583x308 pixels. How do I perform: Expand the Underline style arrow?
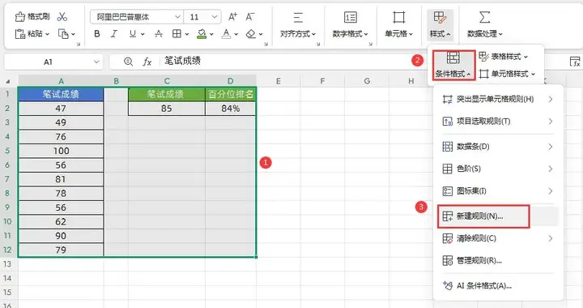coord(143,34)
